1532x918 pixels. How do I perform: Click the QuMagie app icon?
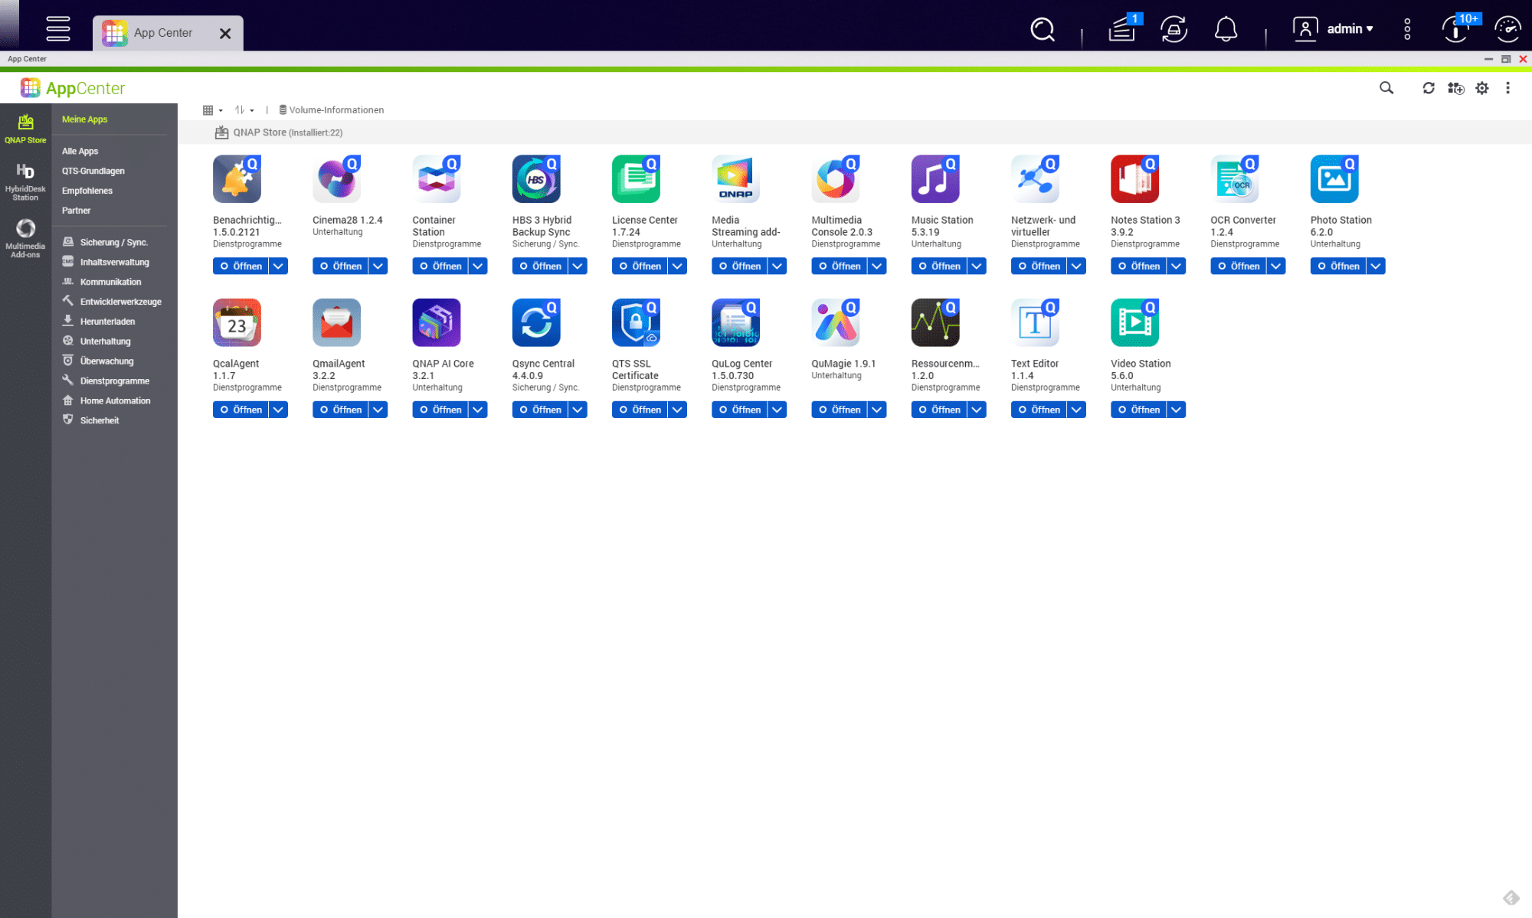pyautogui.click(x=835, y=322)
